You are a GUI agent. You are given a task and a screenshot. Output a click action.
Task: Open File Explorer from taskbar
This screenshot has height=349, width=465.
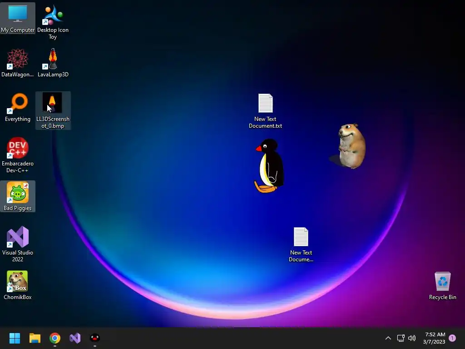(x=35, y=338)
